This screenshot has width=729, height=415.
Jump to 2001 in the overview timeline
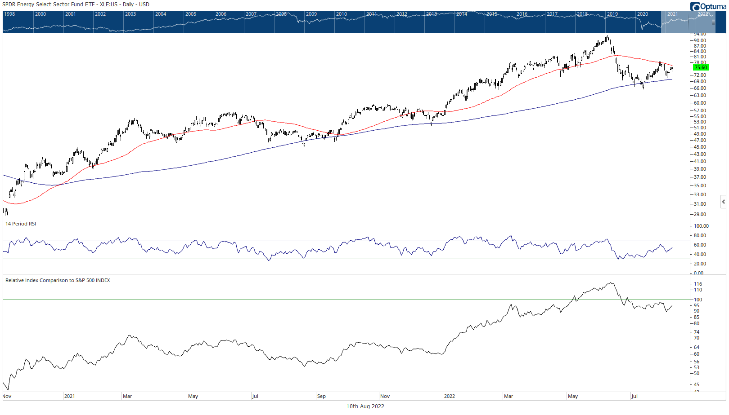pyautogui.click(x=71, y=14)
